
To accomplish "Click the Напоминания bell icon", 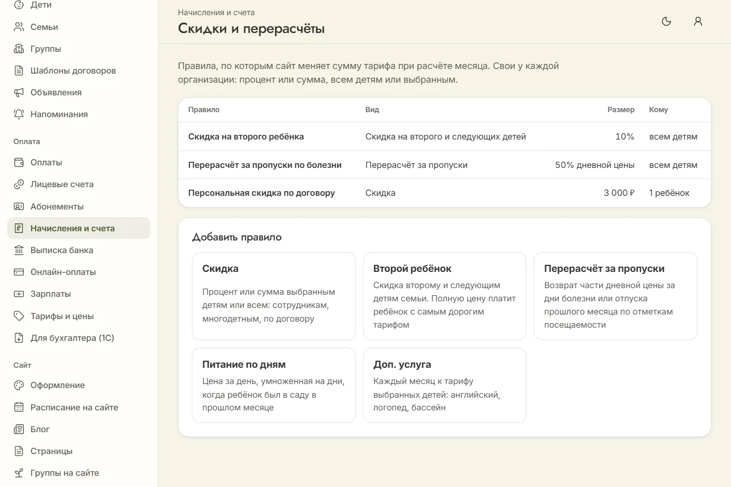I will pyautogui.click(x=19, y=114).
